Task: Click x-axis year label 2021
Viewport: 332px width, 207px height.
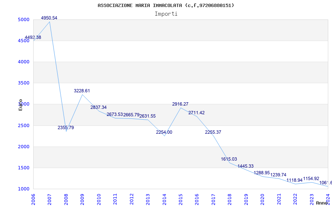Action: coord(279,199)
